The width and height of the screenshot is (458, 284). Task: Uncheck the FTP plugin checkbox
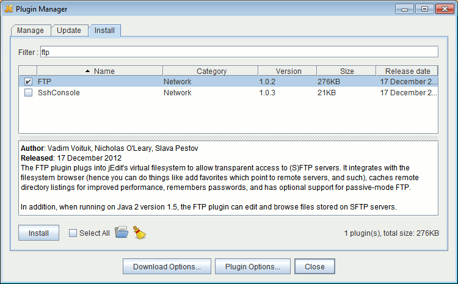[28, 81]
